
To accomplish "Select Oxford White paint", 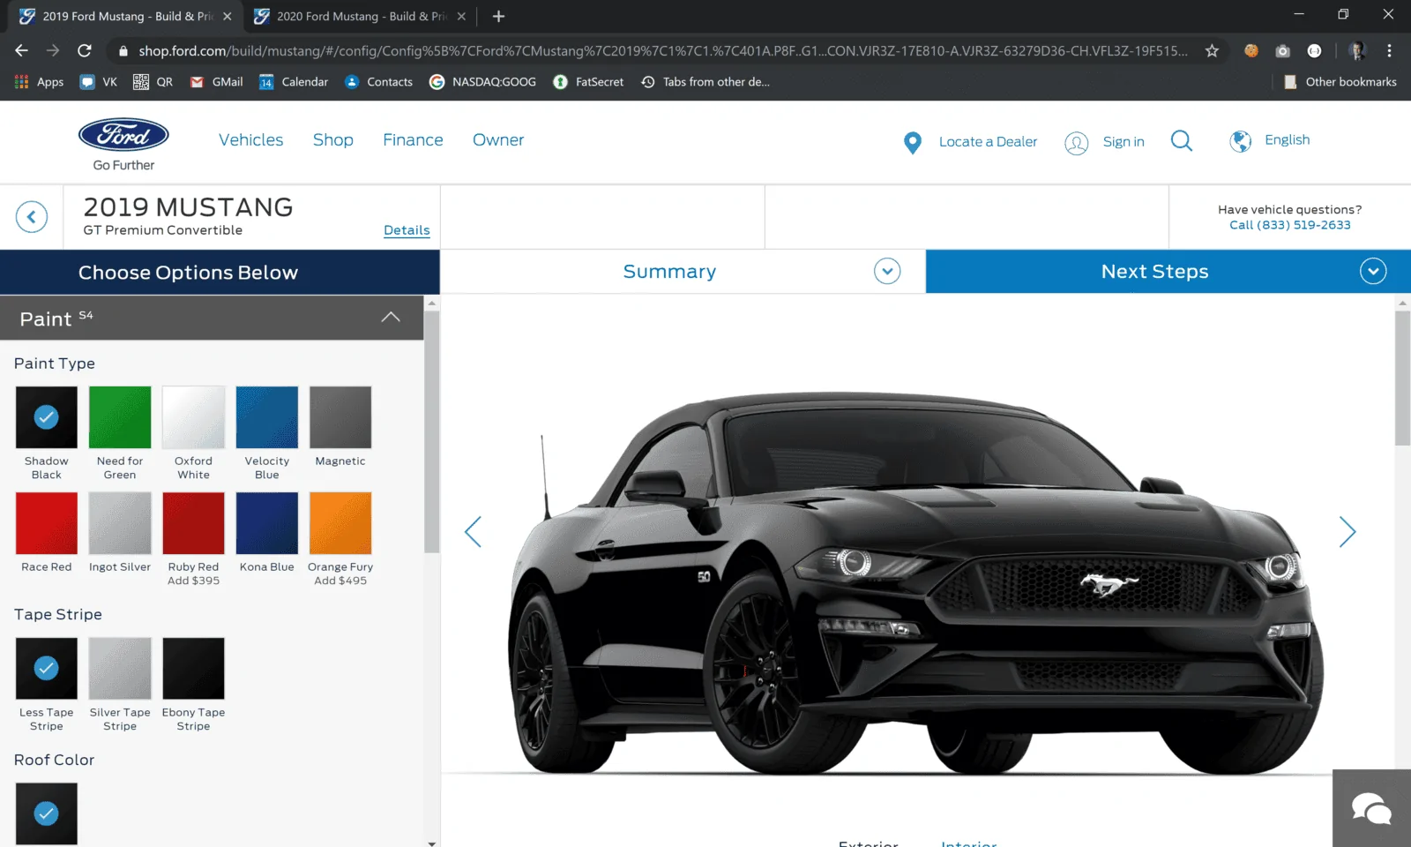I will pyautogui.click(x=193, y=417).
